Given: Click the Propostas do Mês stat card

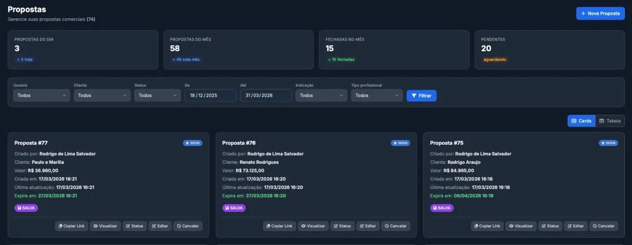Looking at the screenshot, I should [238, 49].
